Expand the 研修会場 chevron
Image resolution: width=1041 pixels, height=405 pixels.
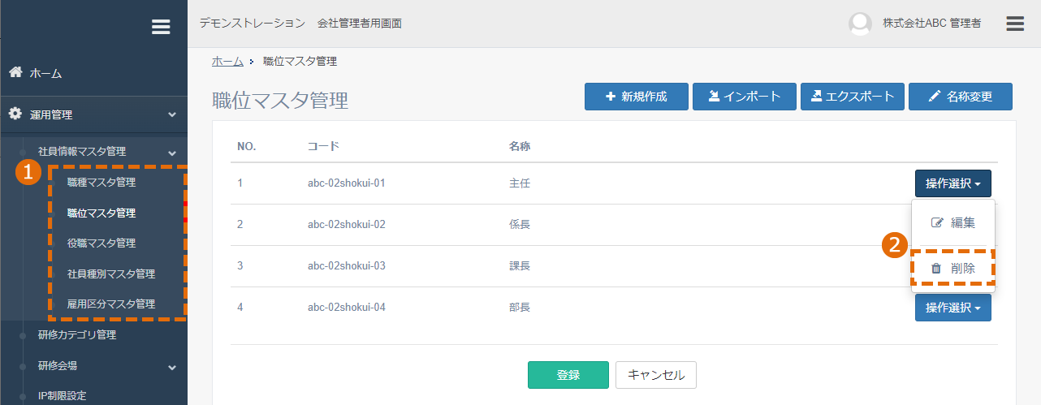pyautogui.click(x=172, y=367)
